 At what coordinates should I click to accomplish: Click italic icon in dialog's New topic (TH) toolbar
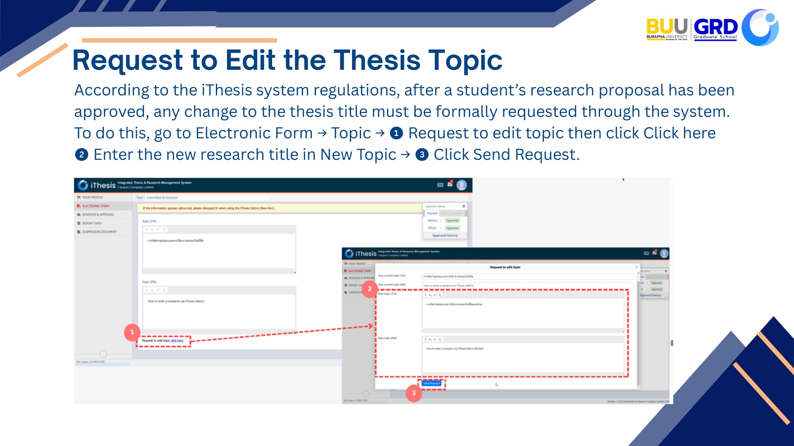click(426, 295)
